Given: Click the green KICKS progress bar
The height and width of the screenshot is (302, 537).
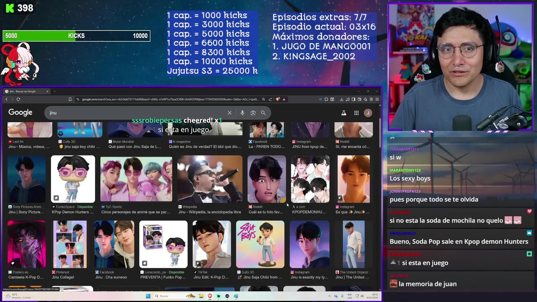Looking at the screenshot, I should pyautogui.click(x=76, y=36).
